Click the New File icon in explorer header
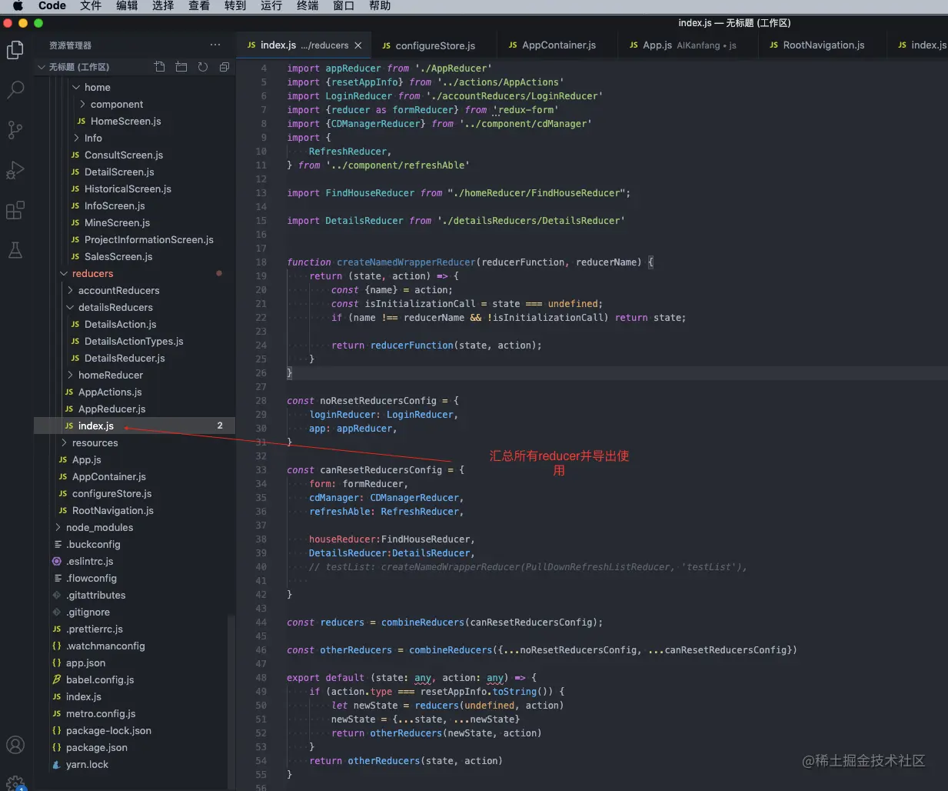Viewport: 948px width, 791px height. point(160,67)
